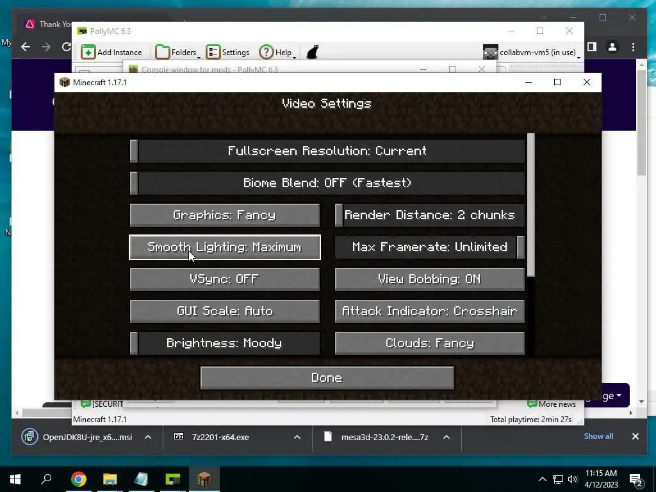
Task: Open the mesa3d-23.0.2 7z download
Action: (377, 437)
